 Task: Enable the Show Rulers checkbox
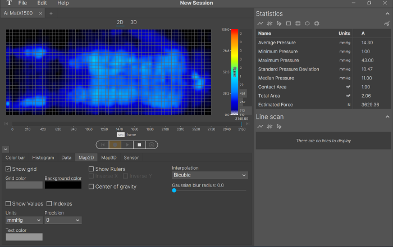tap(91, 169)
